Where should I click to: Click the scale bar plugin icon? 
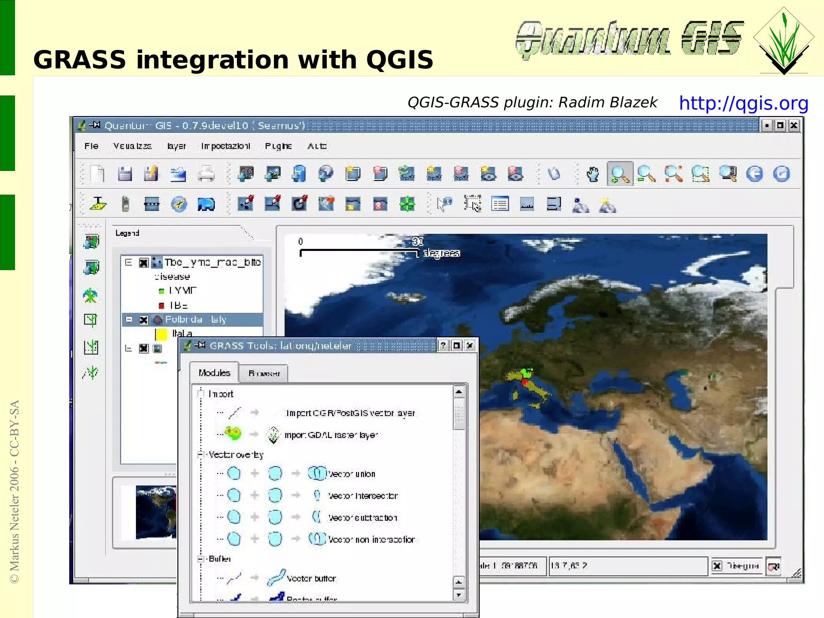[152, 204]
